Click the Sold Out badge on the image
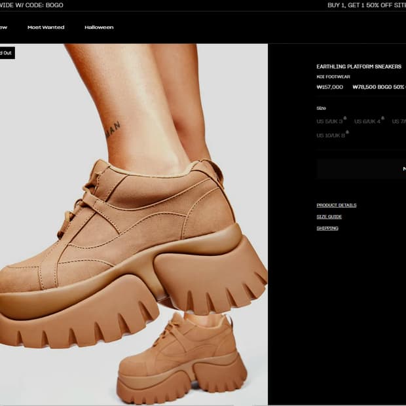Image resolution: width=406 pixels, height=406 pixels. (x=6, y=53)
